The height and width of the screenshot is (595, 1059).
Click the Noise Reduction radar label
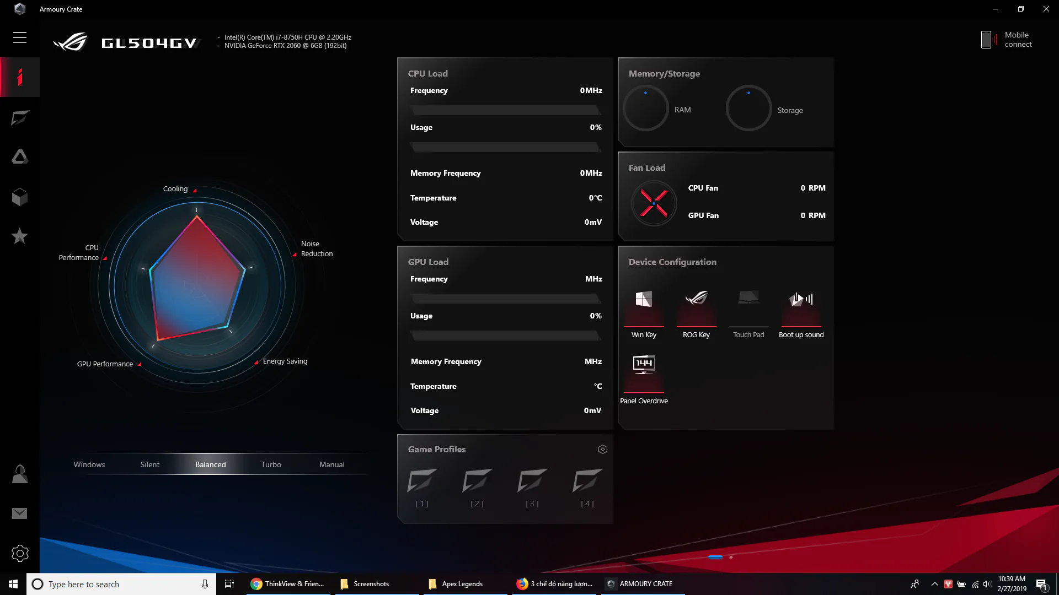click(317, 248)
